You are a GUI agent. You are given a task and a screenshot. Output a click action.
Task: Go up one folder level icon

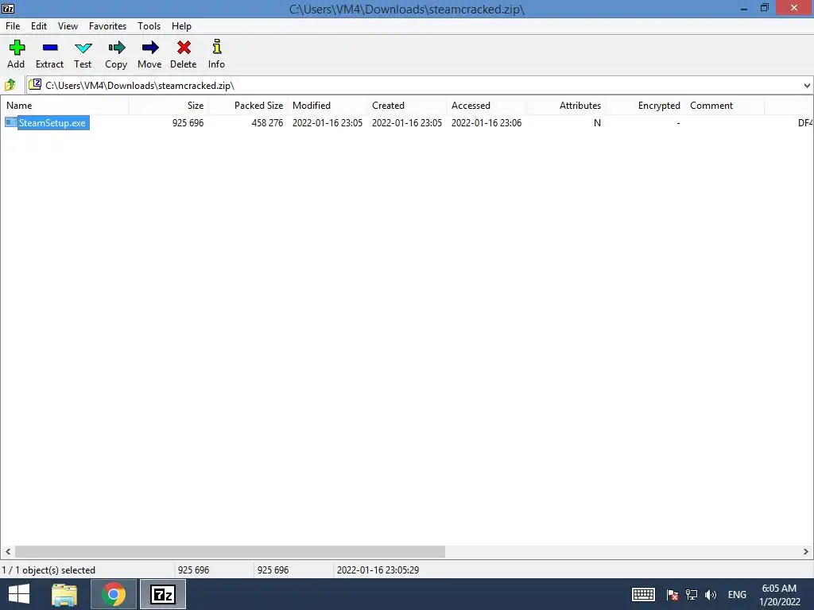[x=10, y=85]
